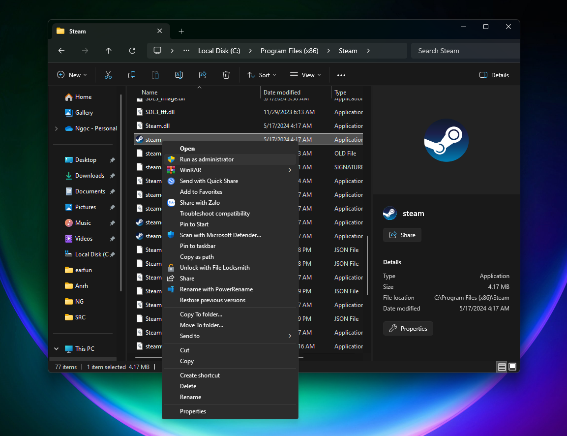Sort by the Name column header
Viewport: 567px width, 436px height.
point(197,92)
